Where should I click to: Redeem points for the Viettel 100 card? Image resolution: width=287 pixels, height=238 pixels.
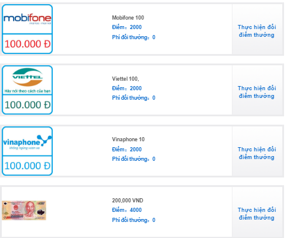(x=257, y=92)
